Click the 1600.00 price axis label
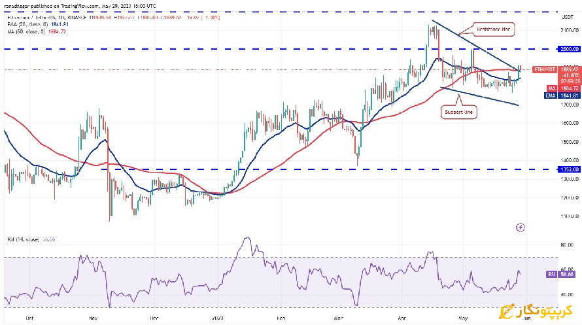This screenshot has width=582, height=325. [x=570, y=123]
